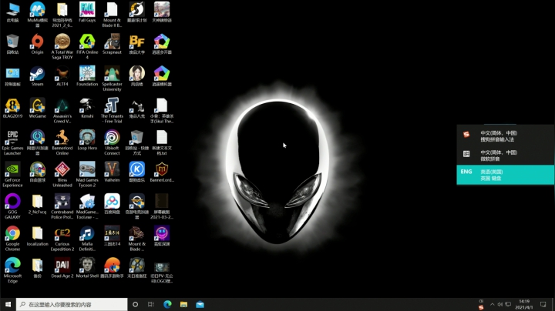Open the Epic Games Launcher shortcut
The image size is (555, 311).
pos(12,142)
